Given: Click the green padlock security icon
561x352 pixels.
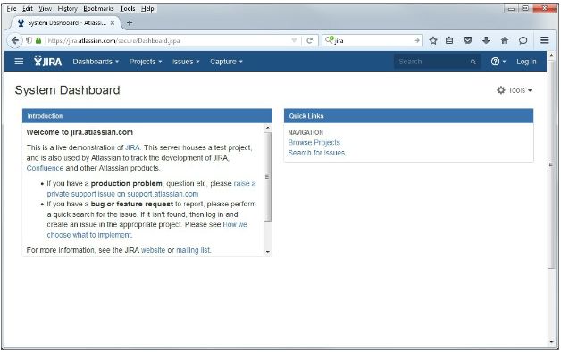Looking at the screenshot, I should (38, 40).
